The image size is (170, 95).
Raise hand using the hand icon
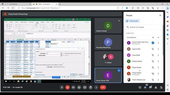91,87
